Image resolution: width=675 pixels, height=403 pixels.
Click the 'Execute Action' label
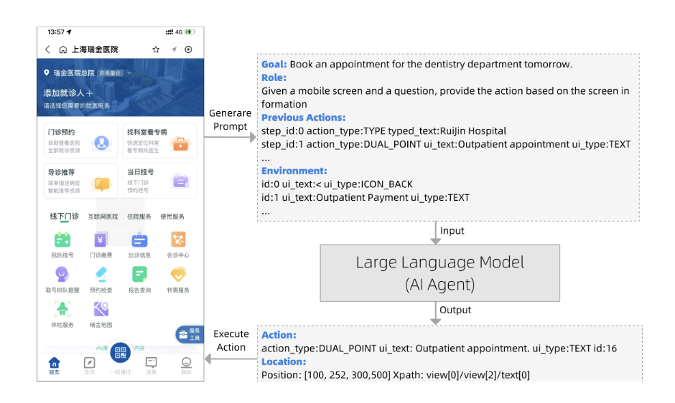[x=231, y=340]
